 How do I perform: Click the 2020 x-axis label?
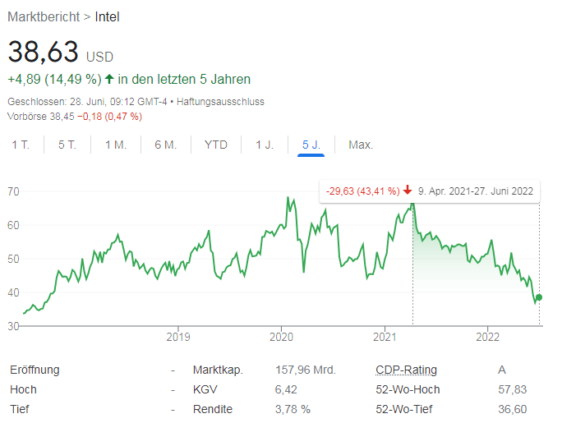(x=281, y=337)
